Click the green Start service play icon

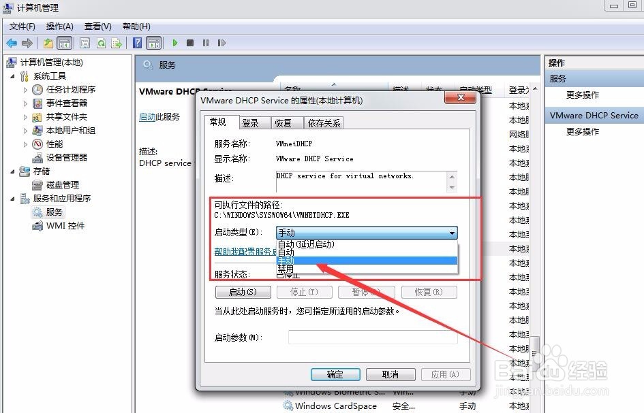pos(175,43)
